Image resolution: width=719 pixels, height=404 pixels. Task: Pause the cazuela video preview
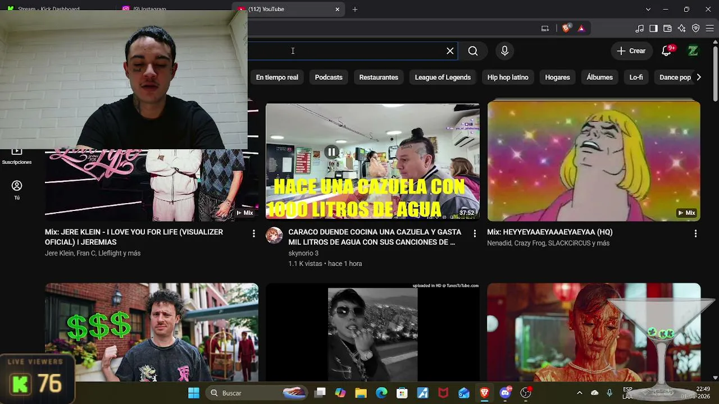[332, 152]
